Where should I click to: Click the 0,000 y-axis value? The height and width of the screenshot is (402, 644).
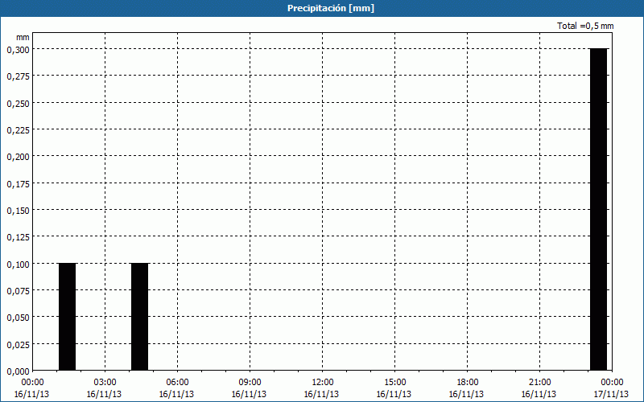coord(18,371)
